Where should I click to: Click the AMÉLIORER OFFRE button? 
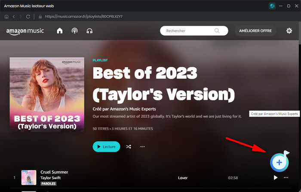256,31
